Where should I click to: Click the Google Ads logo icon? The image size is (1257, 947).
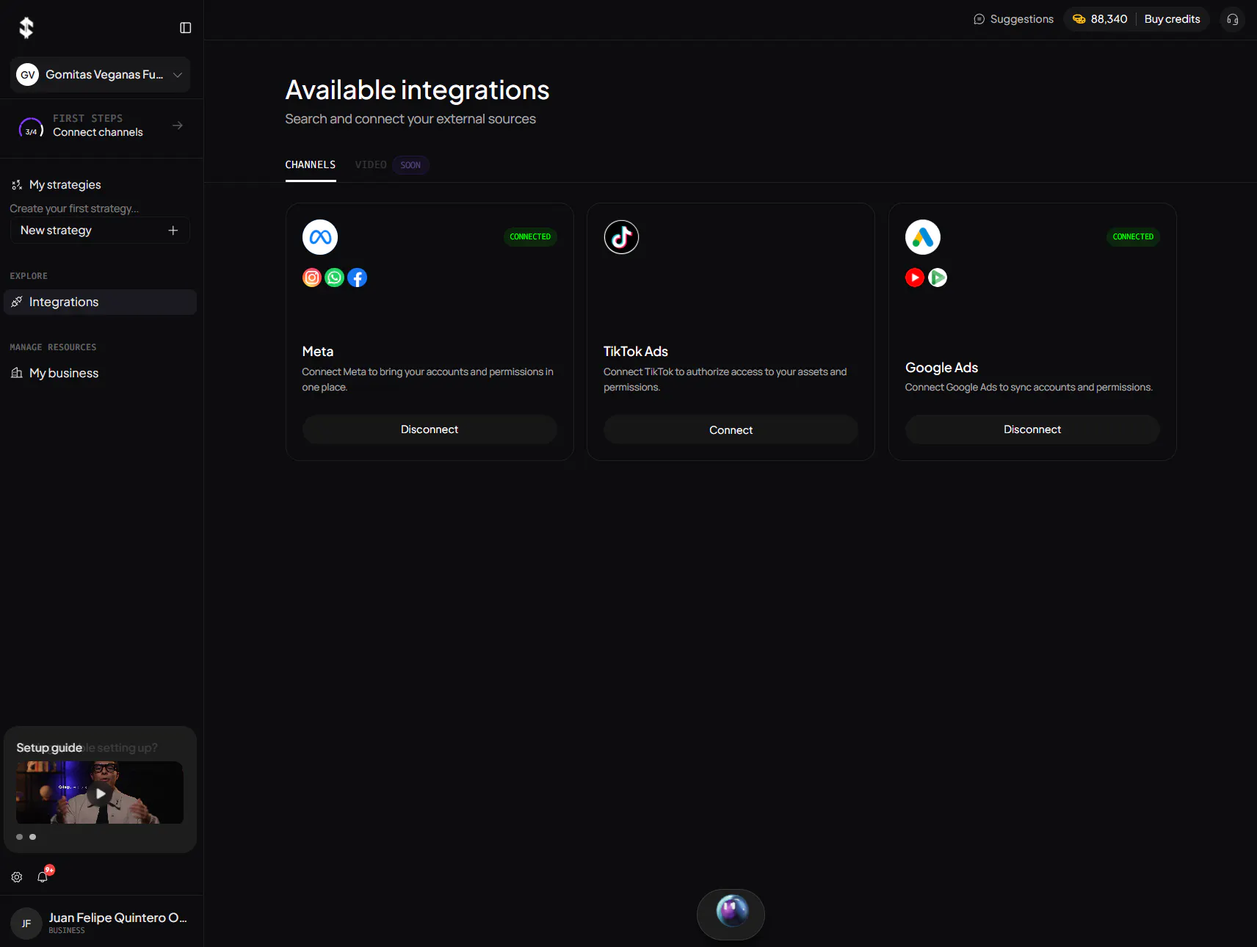923,237
